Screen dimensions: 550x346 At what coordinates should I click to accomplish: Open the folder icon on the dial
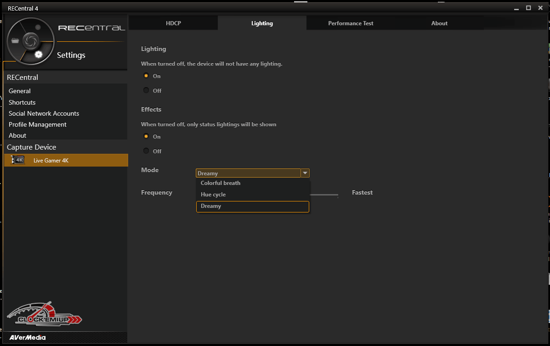pyautogui.click(x=16, y=41)
